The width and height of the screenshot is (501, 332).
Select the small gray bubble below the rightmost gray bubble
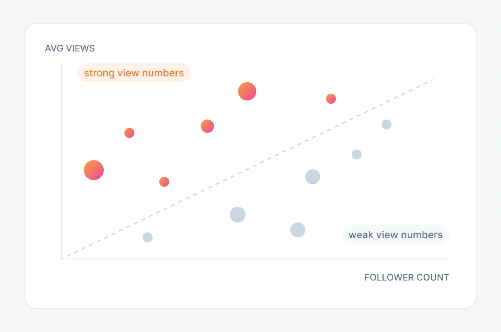(x=357, y=154)
